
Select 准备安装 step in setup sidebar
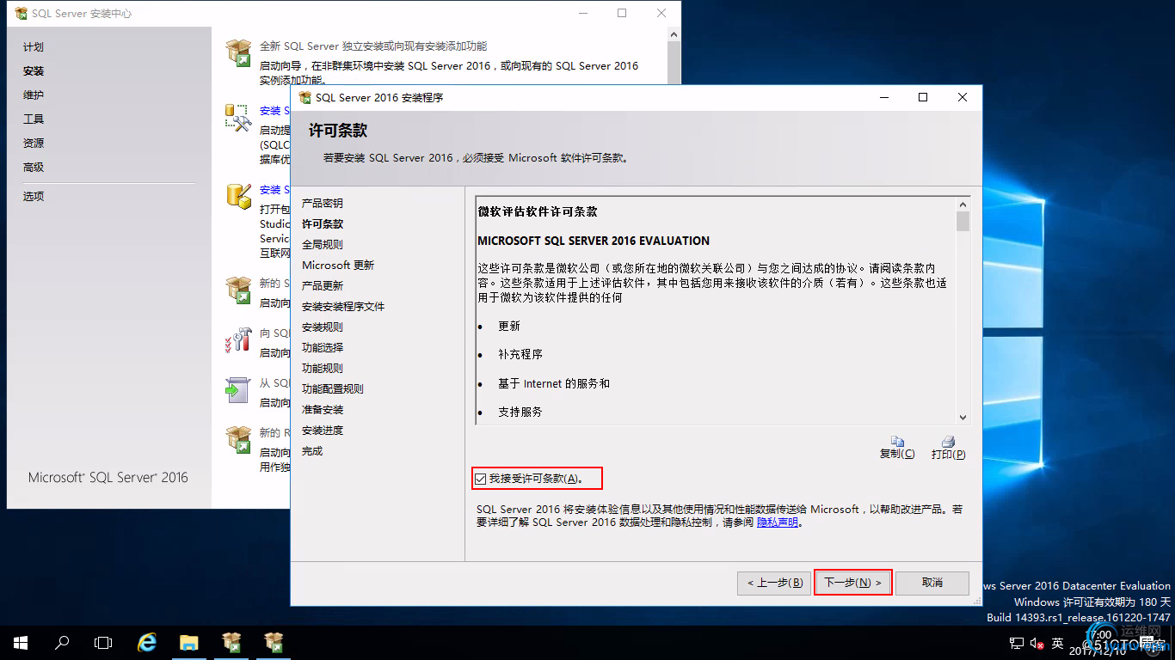pos(323,409)
